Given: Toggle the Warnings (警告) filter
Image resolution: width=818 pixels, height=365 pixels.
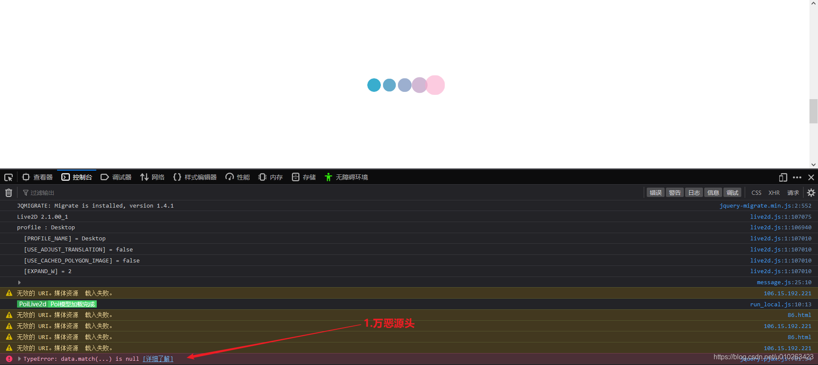Looking at the screenshot, I should pos(675,193).
